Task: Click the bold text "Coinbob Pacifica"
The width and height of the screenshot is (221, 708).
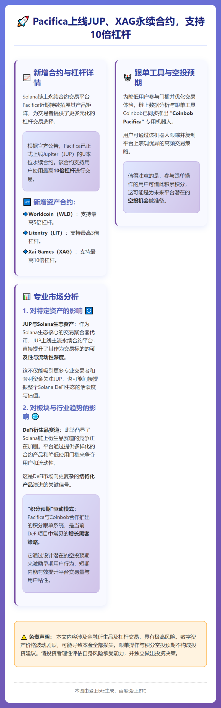Action: tap(158, 117)
